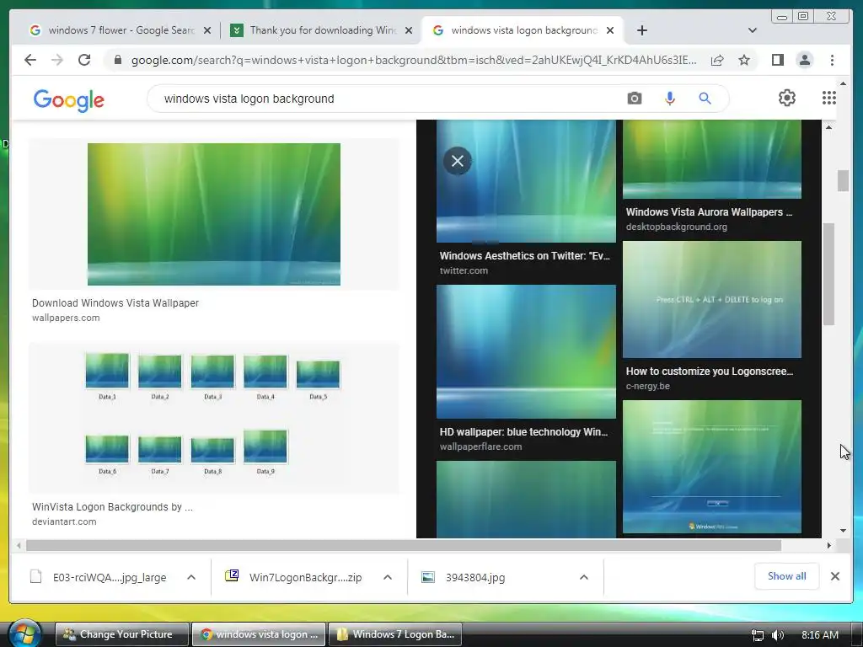Click Show all downloads button
Screen dimensions: 863x647
pos(786,576)
